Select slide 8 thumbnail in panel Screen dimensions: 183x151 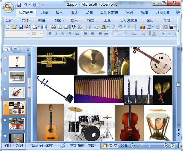pyautogui.click(x=17, y=124)
